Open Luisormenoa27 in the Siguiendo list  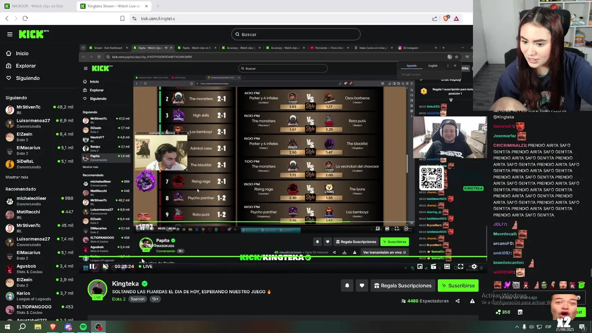tap(39, 123)
